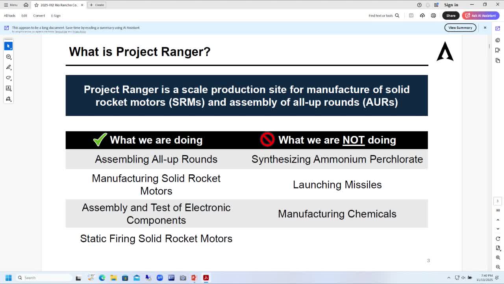Click the Windows taskbar Search field
504x284 pixels.
tap(44, 278)
